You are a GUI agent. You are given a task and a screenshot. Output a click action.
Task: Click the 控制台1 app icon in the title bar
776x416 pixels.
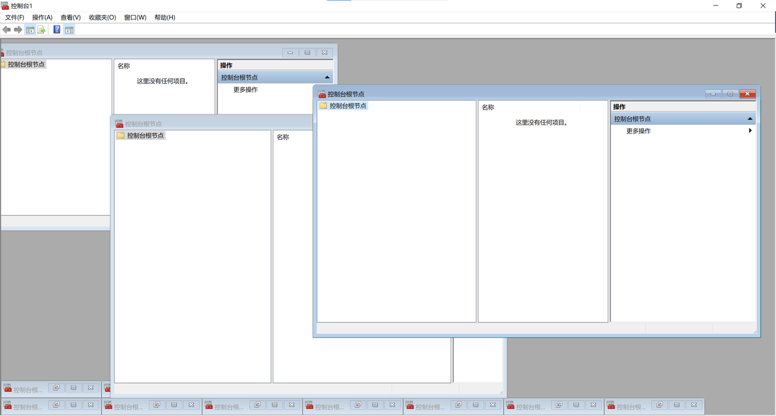tap(5, 6)
